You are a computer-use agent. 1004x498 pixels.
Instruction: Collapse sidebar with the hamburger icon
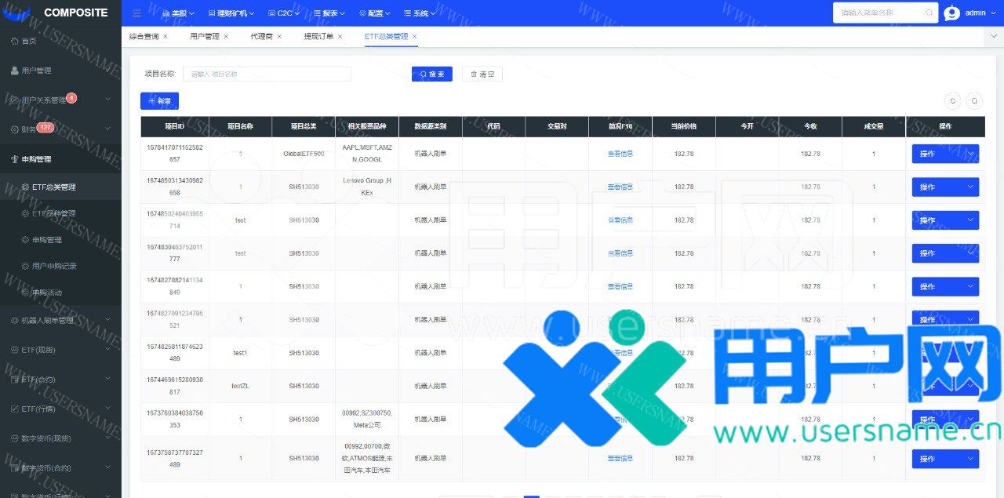tap(136, 13)
